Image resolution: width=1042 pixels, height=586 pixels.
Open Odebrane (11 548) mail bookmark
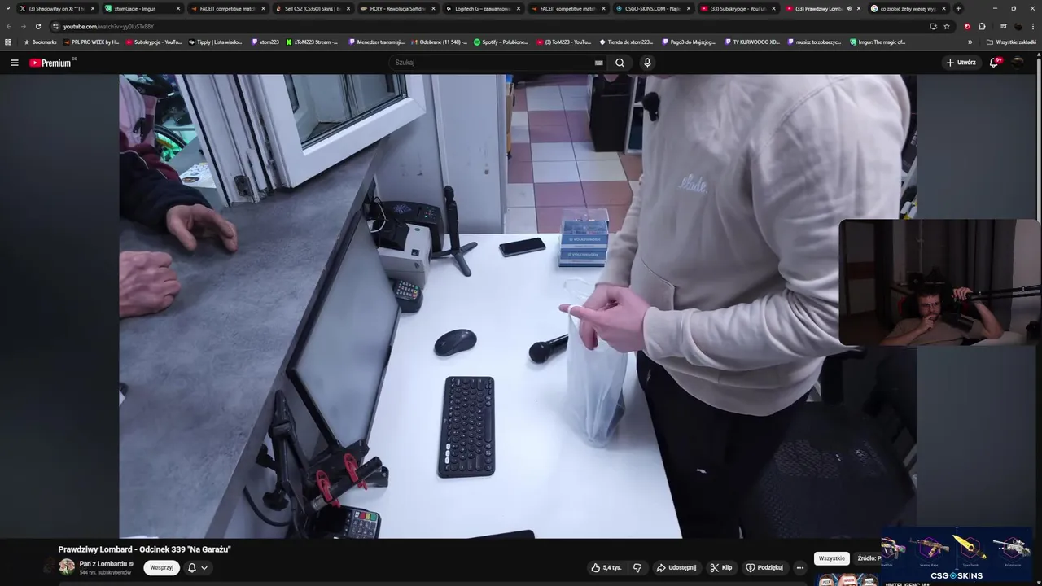pos(440,42)
